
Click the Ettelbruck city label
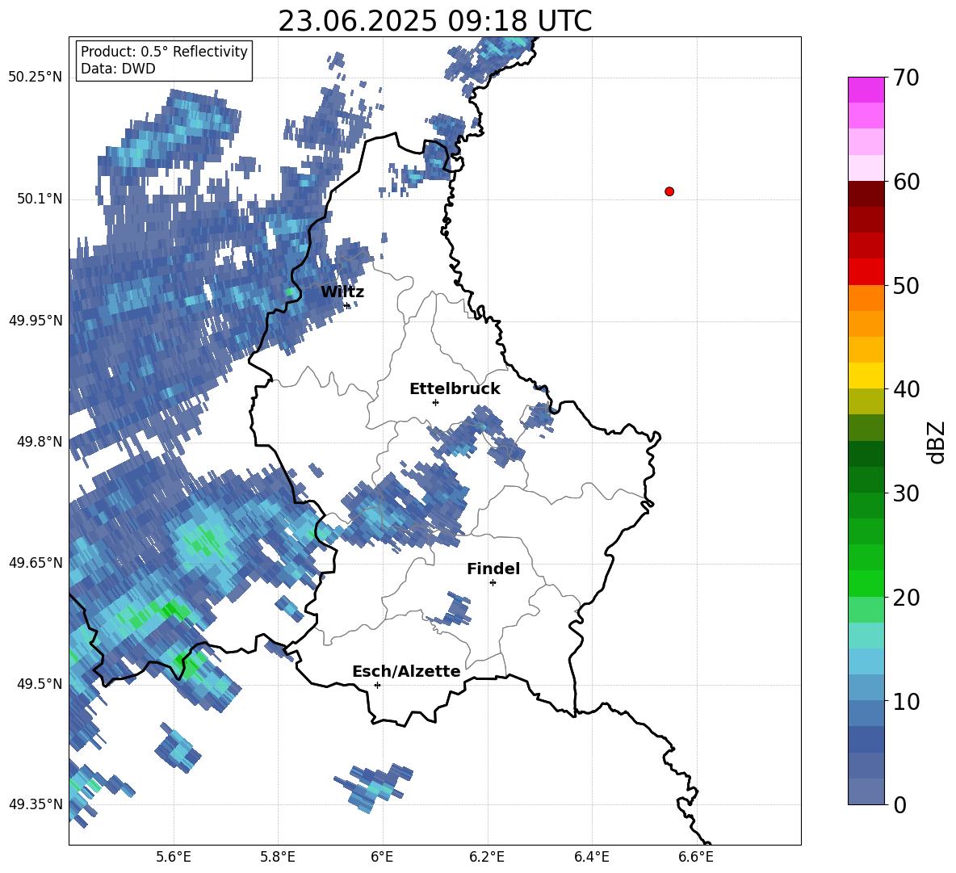click(x=455, y=389)
